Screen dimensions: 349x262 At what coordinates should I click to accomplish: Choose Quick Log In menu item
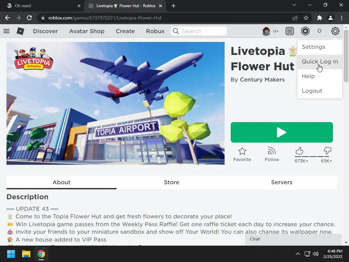point(320,61)
